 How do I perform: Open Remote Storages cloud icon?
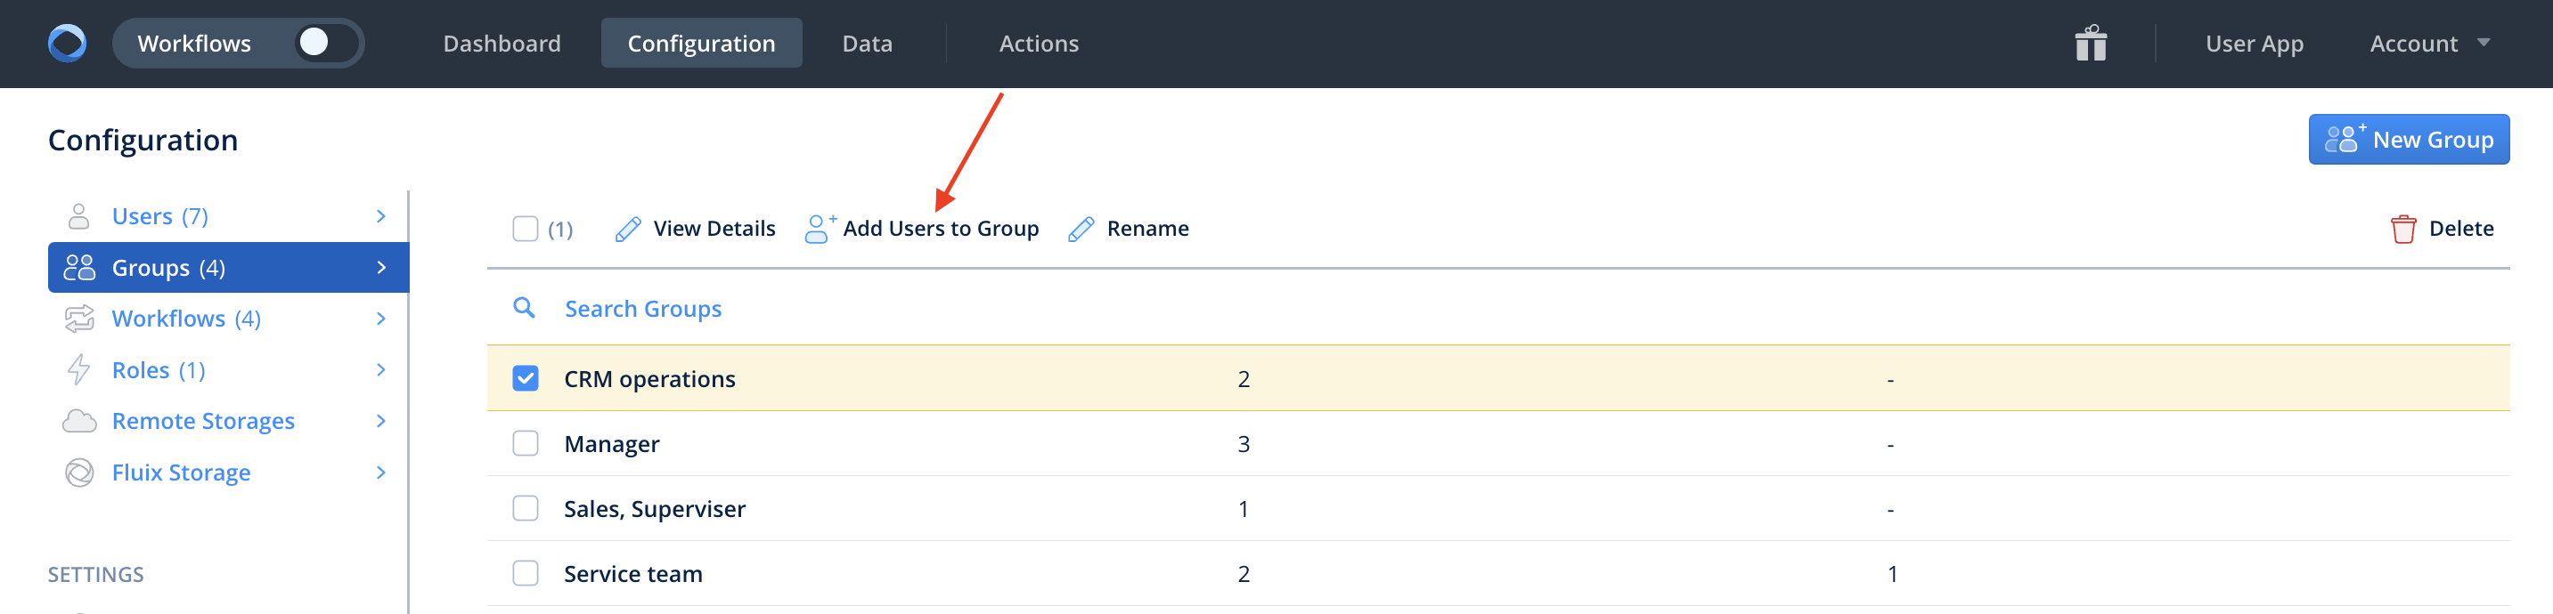79,421
